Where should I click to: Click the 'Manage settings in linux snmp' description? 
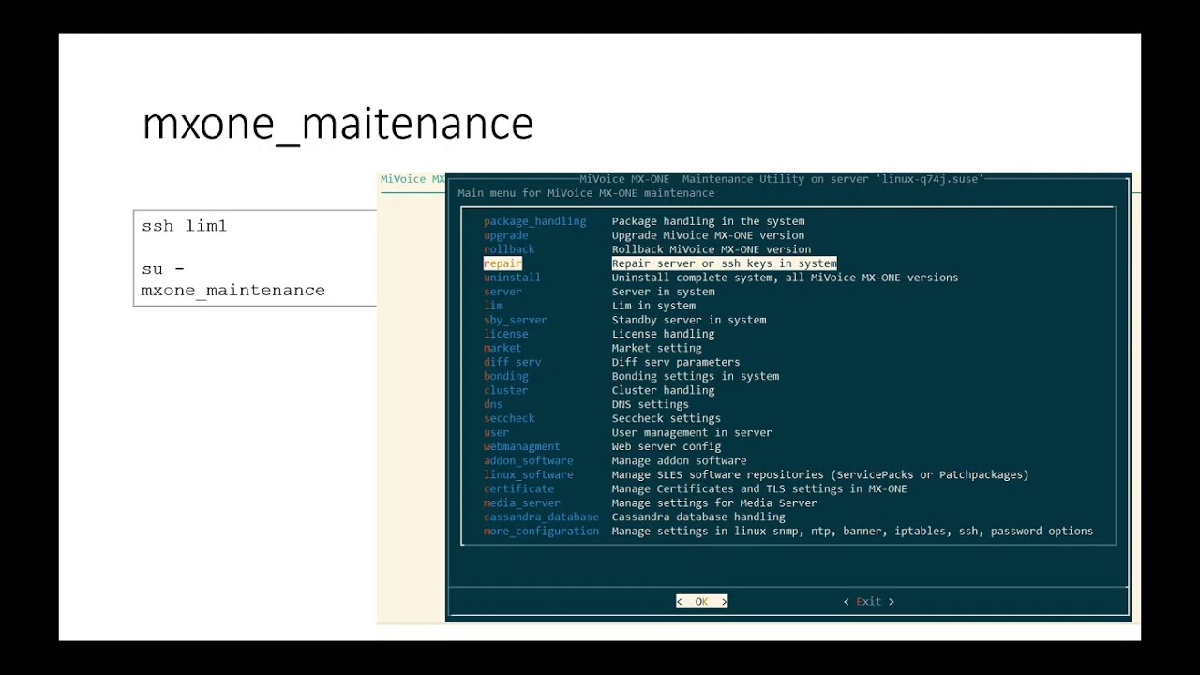(852, 531)
